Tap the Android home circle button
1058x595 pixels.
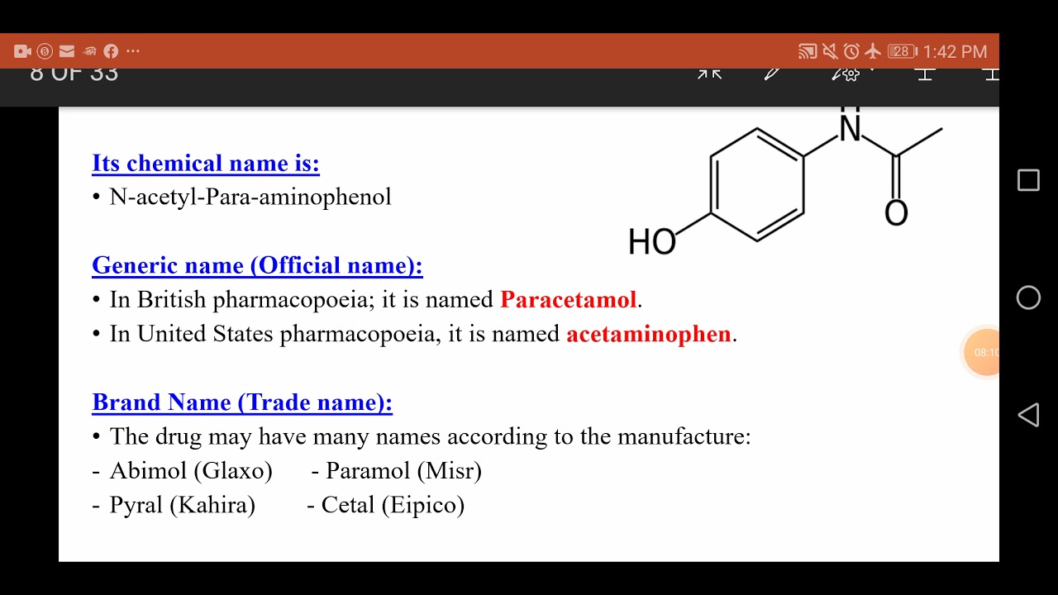click(x=1028, y=297)
